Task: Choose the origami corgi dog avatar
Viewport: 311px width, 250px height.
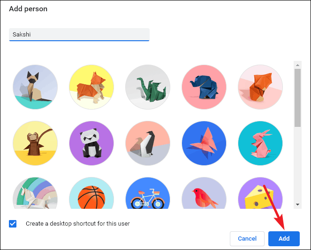Action: click(91, 87)
